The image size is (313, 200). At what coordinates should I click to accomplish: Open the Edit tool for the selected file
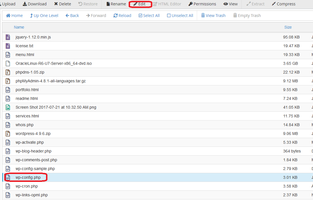pos(140,4)
